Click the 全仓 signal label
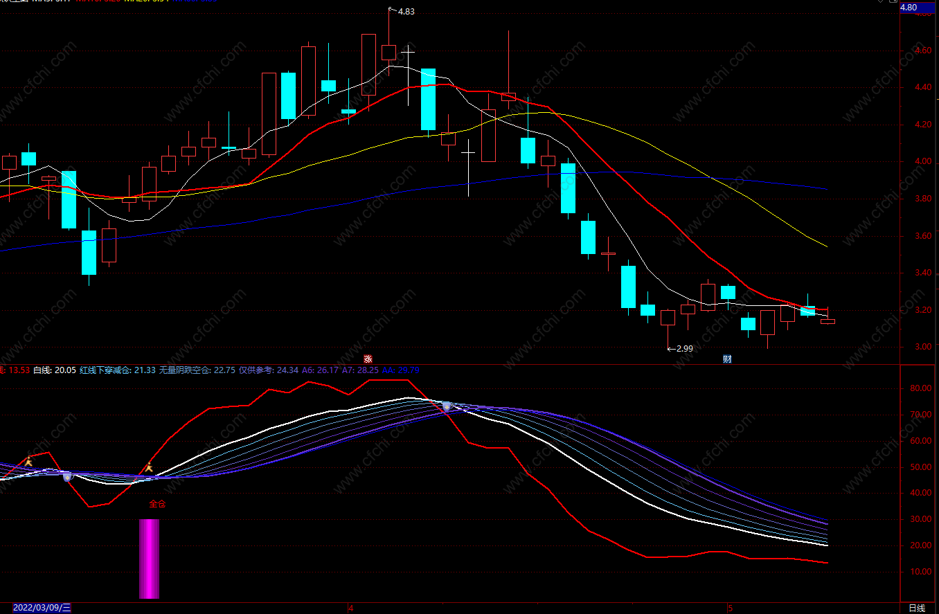This screenshot has width=939, height=614. click(158, 504)
